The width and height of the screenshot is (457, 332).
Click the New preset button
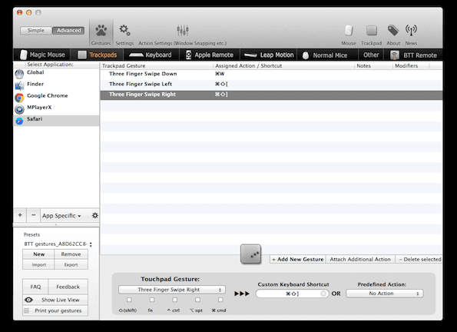tap(38, 254)
